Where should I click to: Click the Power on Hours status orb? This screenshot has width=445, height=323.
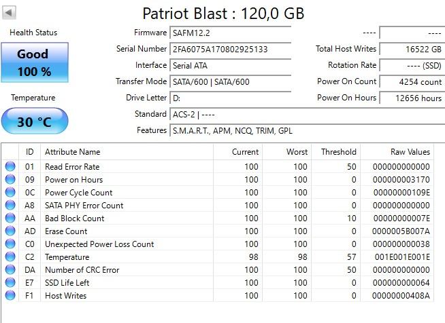point(10,180)
